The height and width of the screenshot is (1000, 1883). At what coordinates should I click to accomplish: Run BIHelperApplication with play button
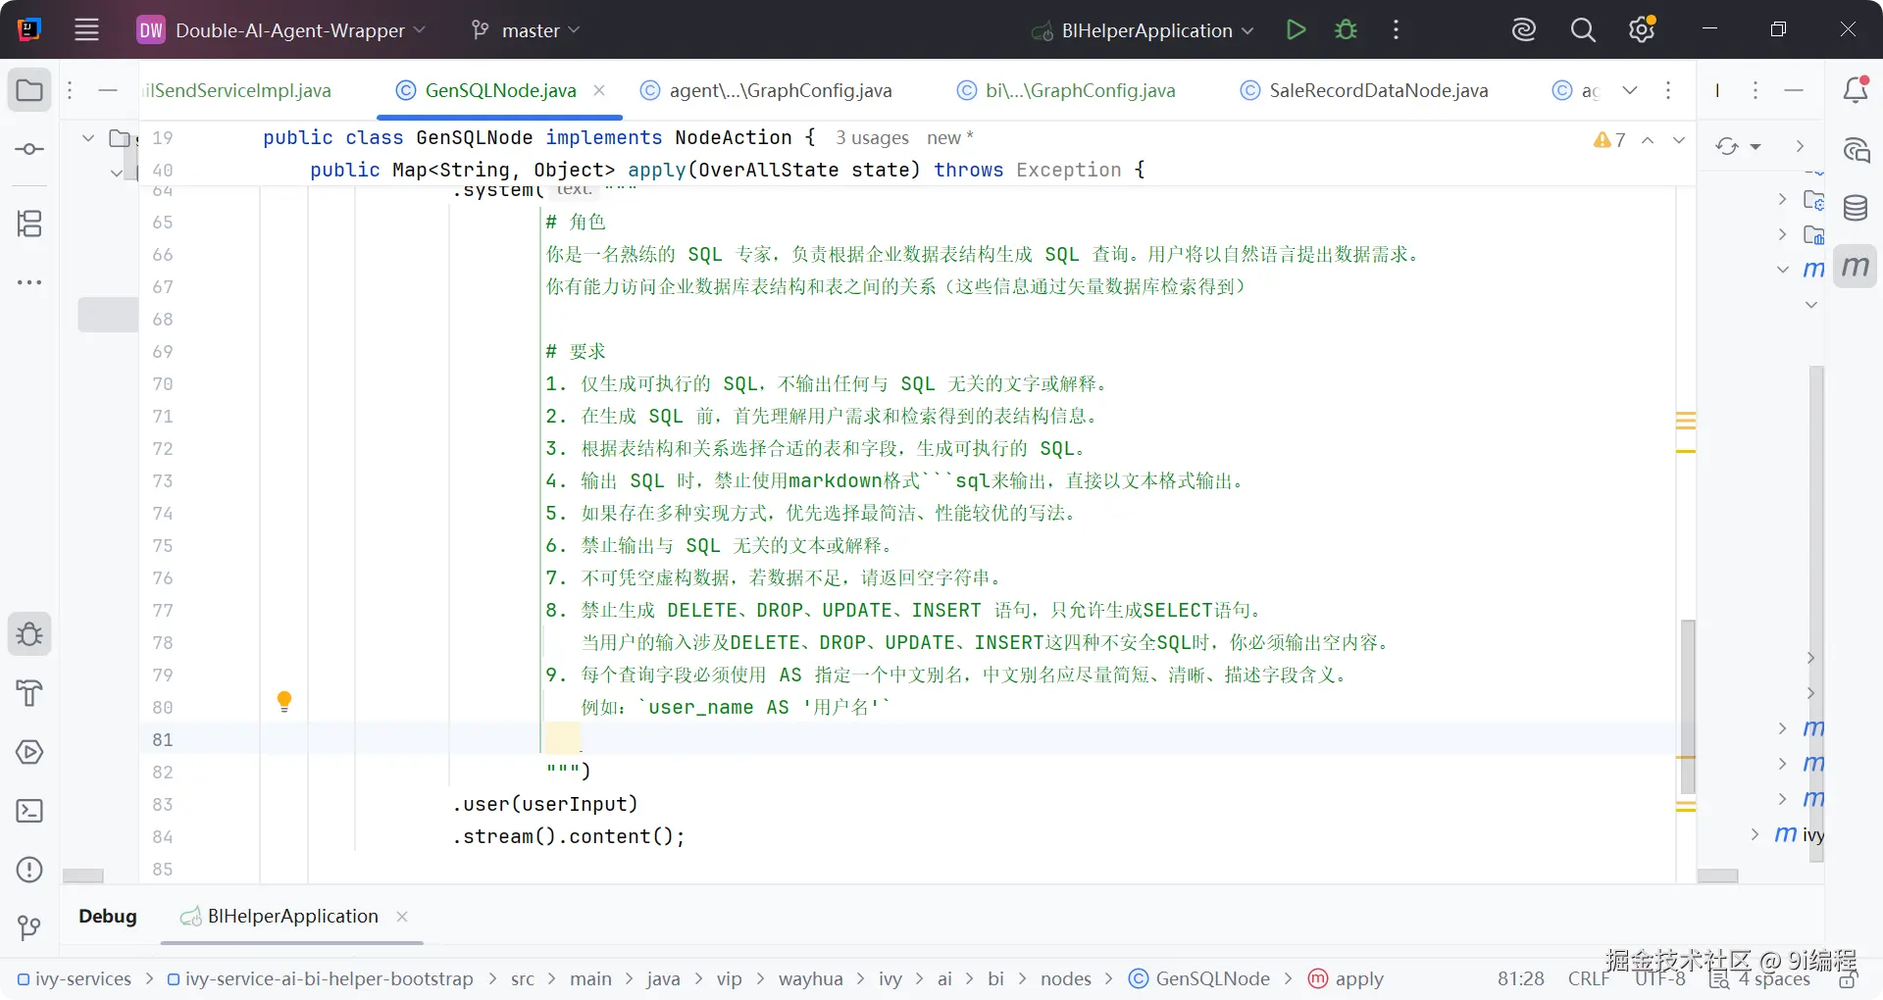(x=1296, y=30)
